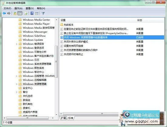Image resolution: width=167 pixels, height=127 pixels.
Task: Select 凭据用户界面 in tree
Action: pyautogui.click(x=30, y=112)
